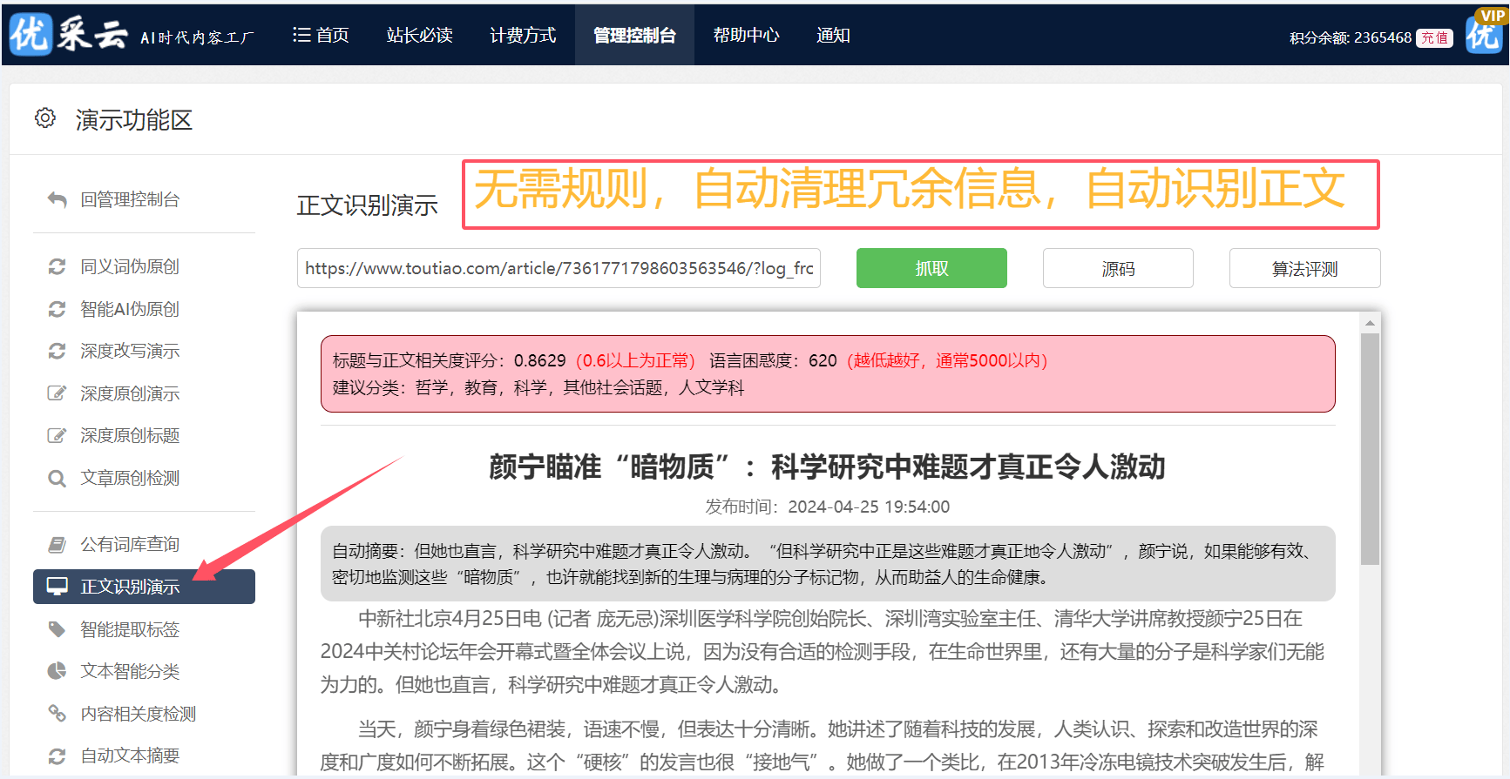1510x779 pixels.
Task: Click edit icon next to 深度原创标题
Action: pyautogui.click(x=57, y=435)
